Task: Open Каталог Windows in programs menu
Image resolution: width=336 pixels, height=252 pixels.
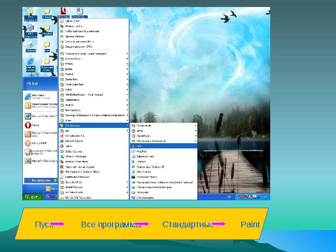Action: [x=94, y=36]
